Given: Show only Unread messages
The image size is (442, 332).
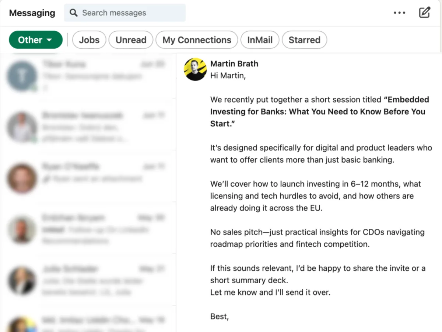Looking at the screenshot, I should (131, 40).
